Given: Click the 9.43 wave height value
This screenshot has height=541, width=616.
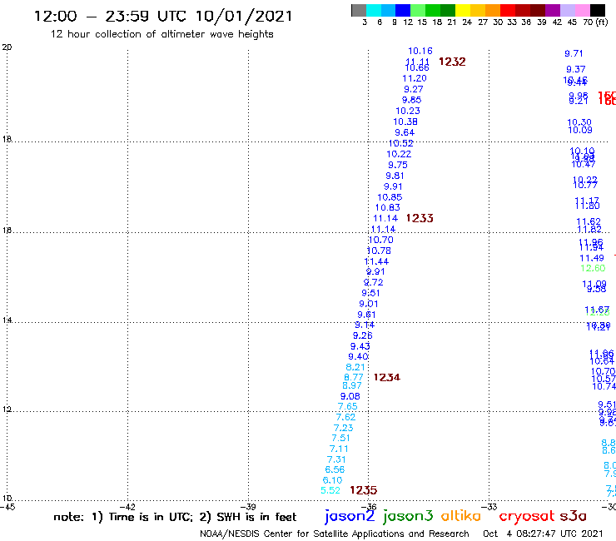Looking at the screenshot, I should pos(360,346).
